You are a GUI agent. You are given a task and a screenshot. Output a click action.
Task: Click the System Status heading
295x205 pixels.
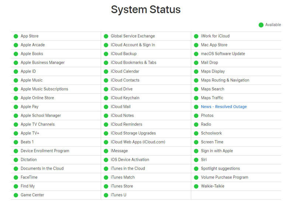point(146,10)
